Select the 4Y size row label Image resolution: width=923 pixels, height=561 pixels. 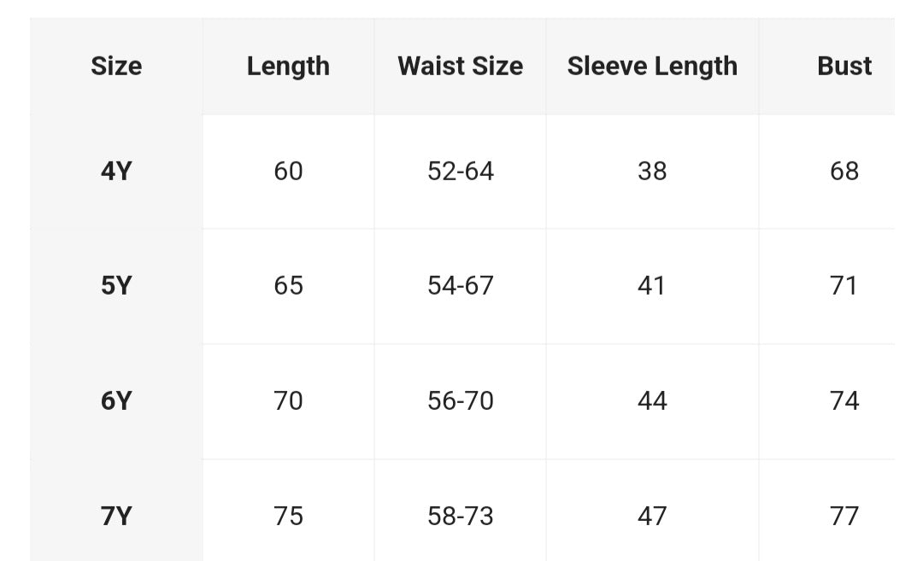pyautogui.click(x=116, y=171)
